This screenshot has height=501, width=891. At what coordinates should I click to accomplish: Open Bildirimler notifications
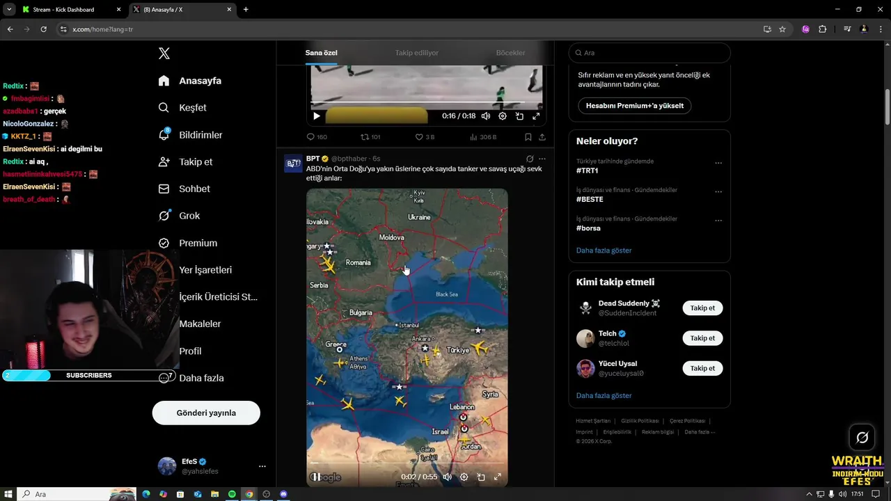tap(190, 135)
